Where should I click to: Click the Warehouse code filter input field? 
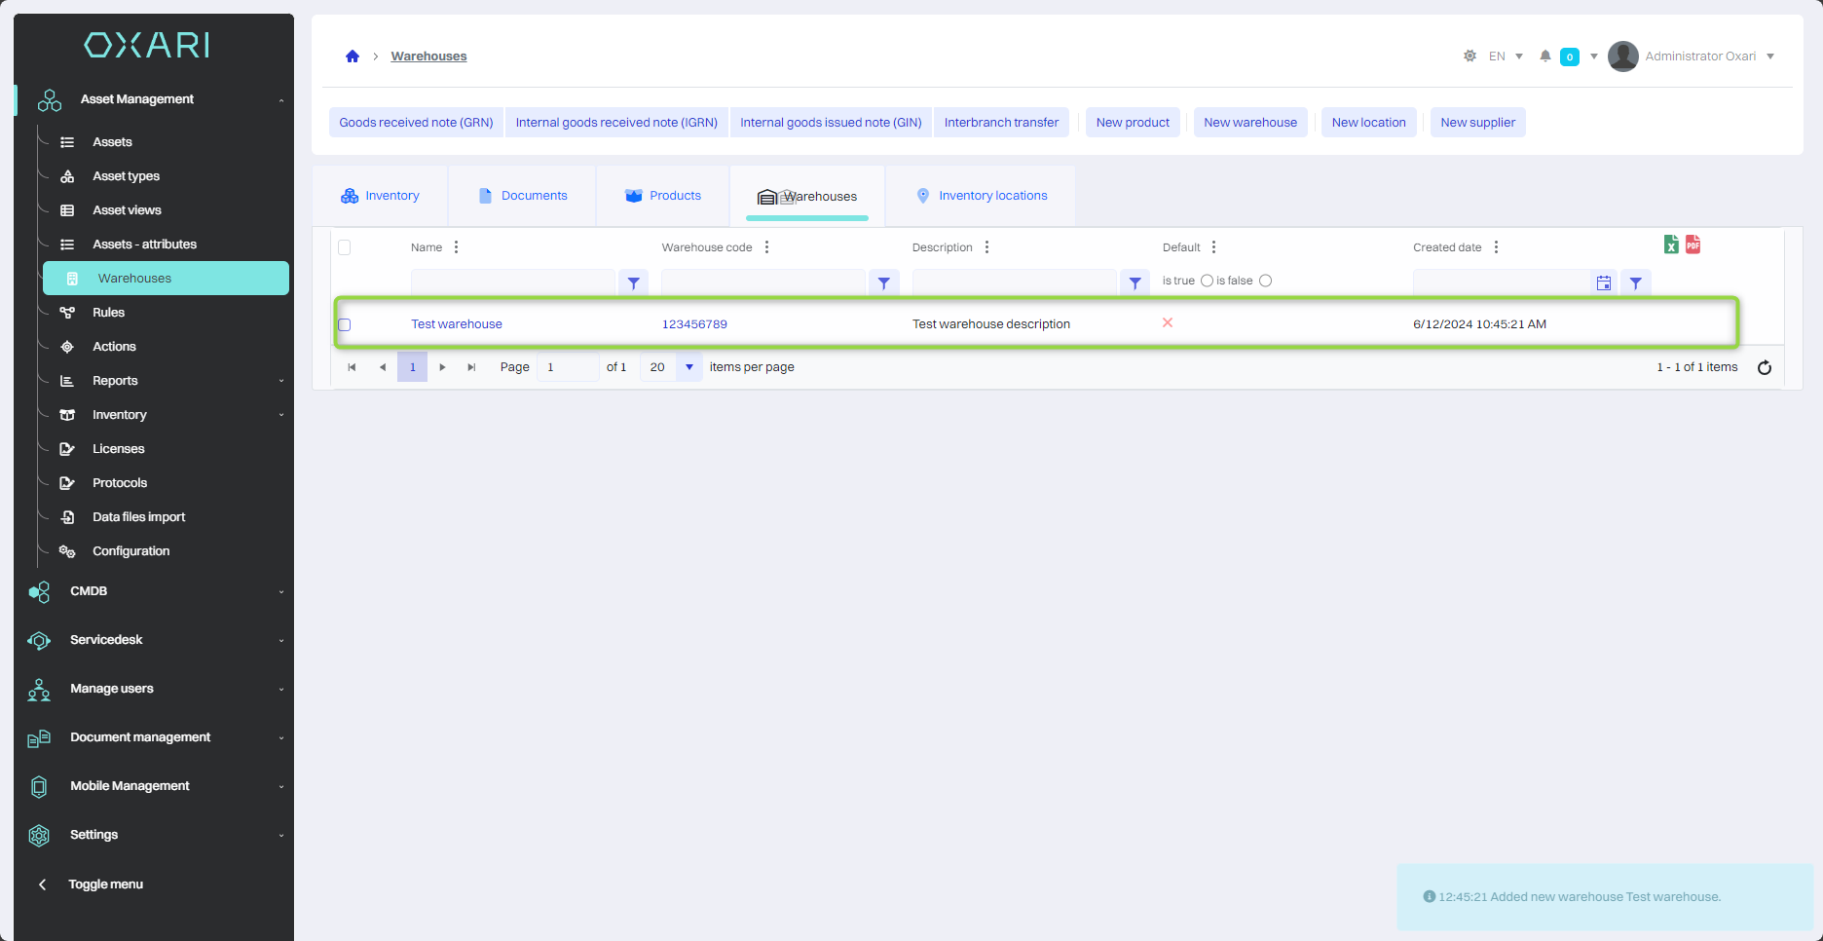tap(763, 283)
